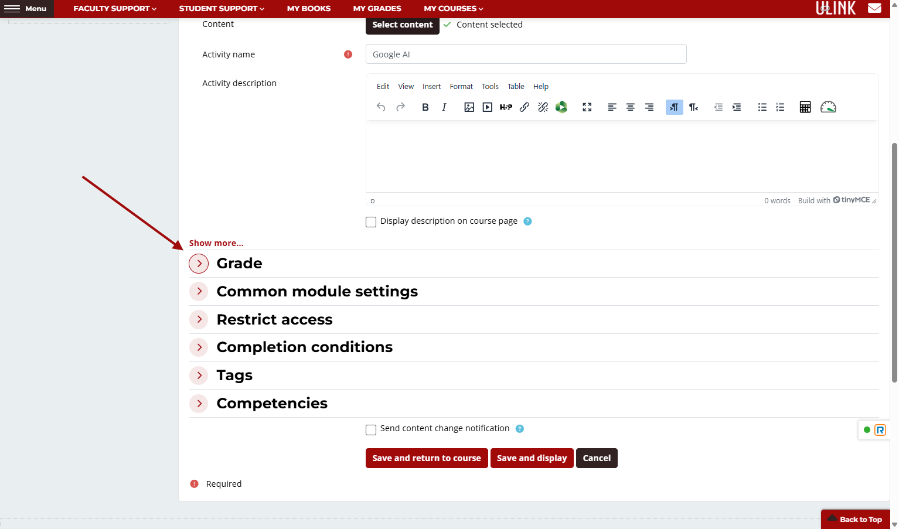Redo the last editor action
Screen dimensions: 899x529
pos(401,107)
